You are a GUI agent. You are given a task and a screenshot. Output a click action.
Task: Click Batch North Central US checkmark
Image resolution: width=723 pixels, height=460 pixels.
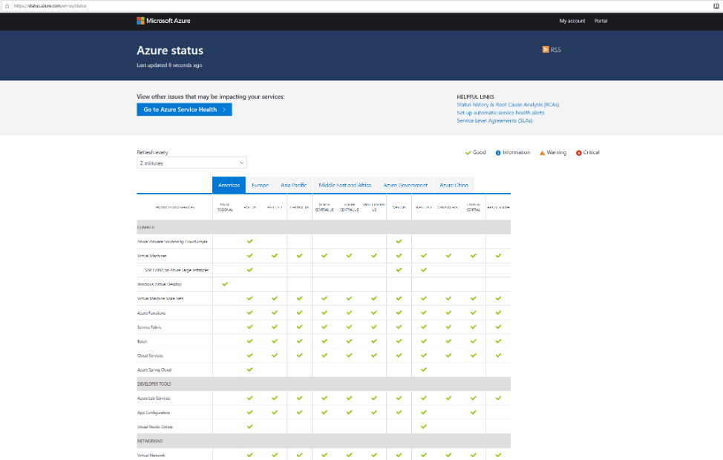point(324,341)
